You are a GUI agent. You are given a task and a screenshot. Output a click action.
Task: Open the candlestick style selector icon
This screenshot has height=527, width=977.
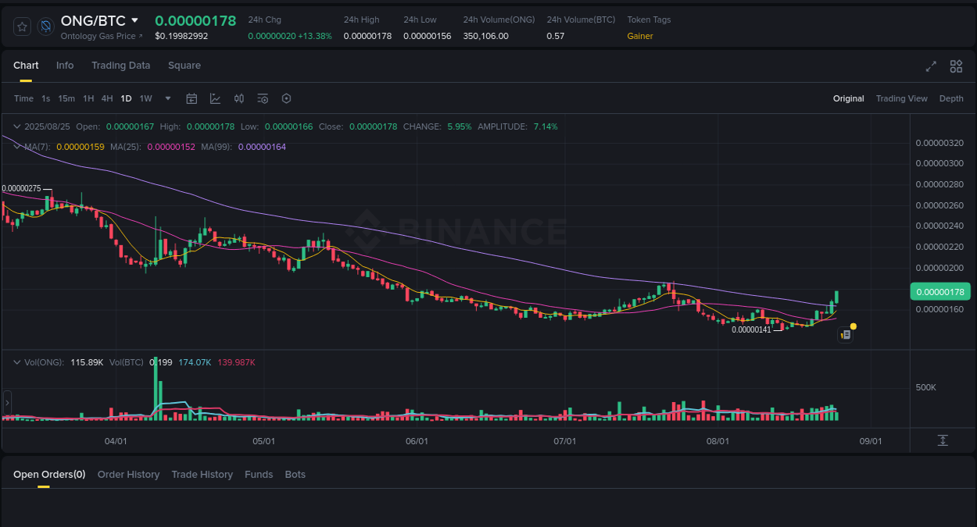tap(239, 98)
